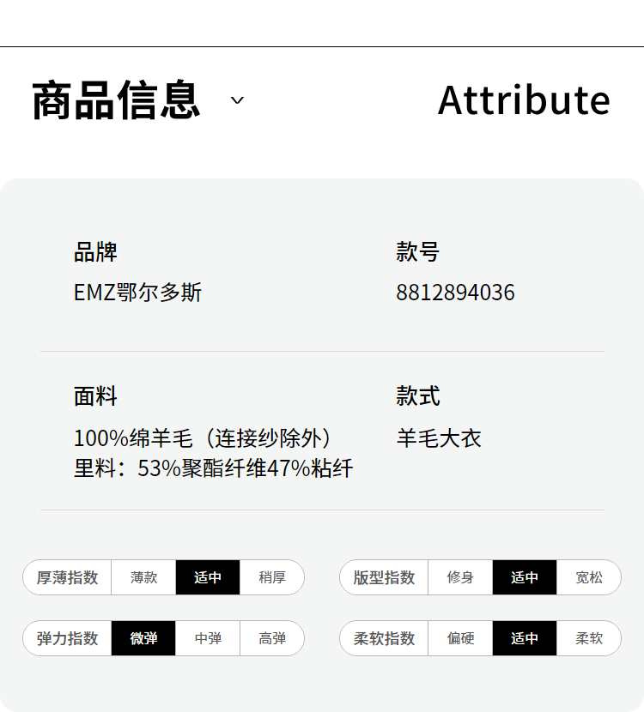
Task: Expand the 商品信息 chevron arrow
Action: coord(237,100)
